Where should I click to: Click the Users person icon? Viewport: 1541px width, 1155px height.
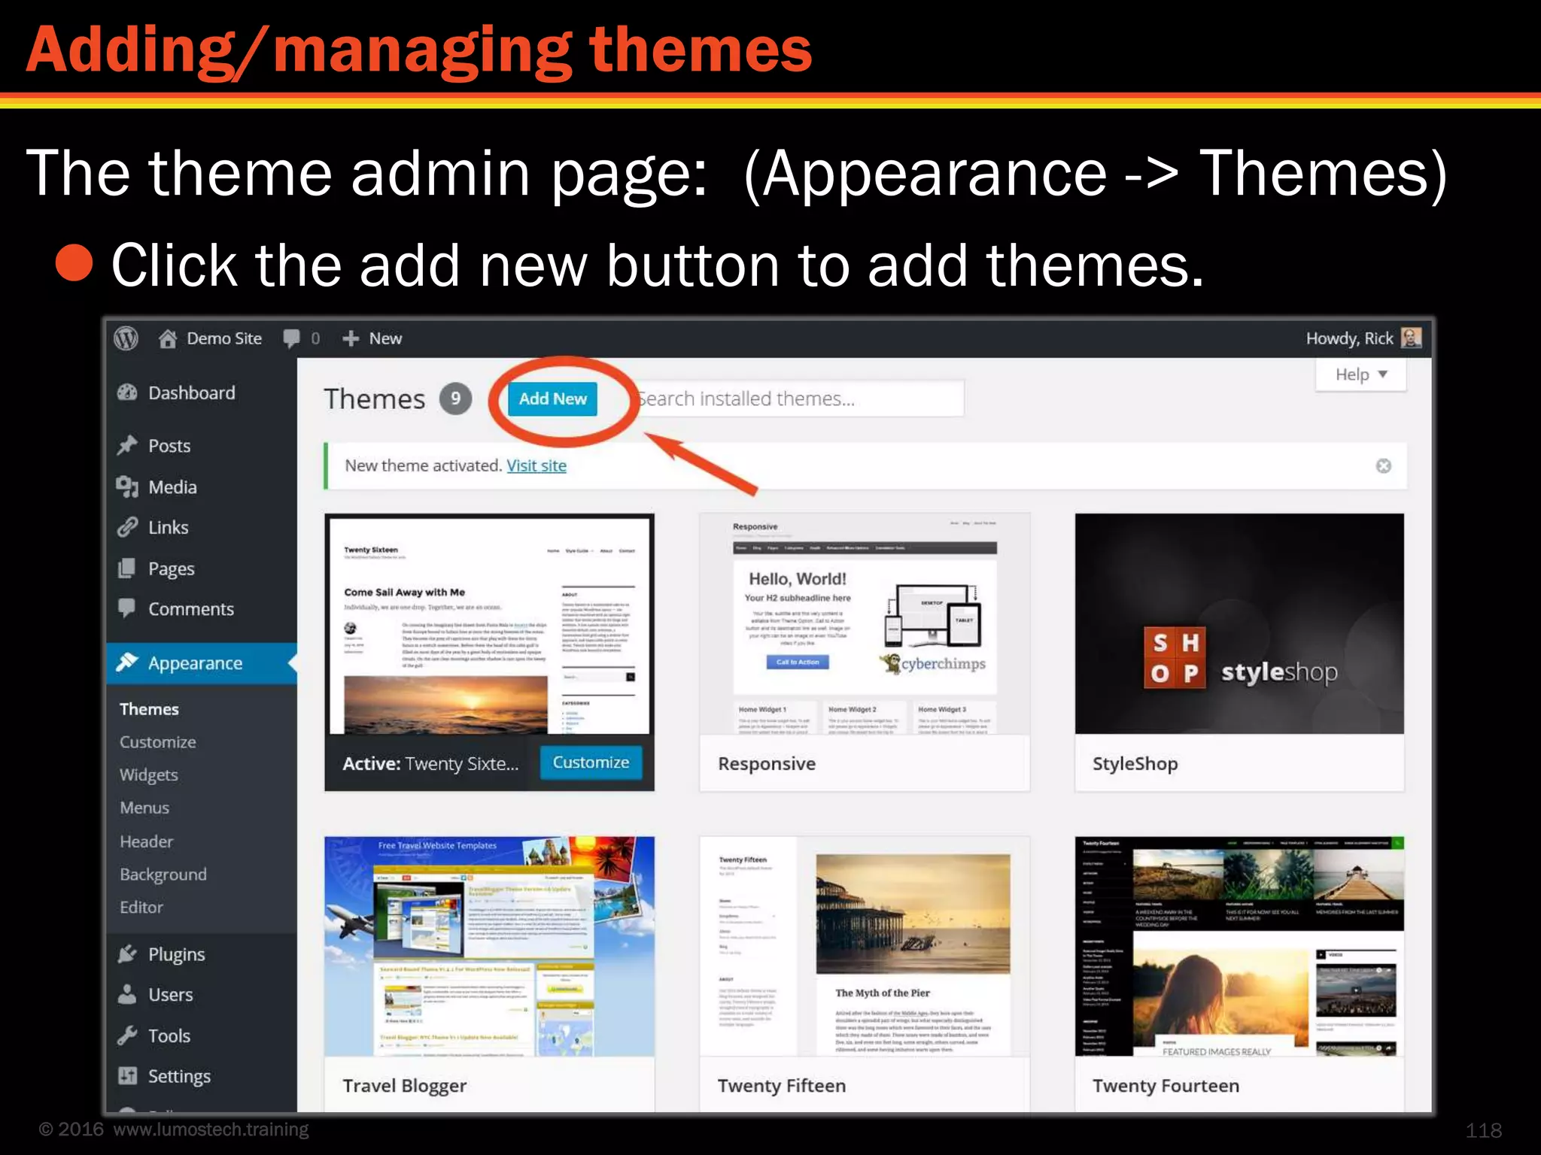coord(127,994)
